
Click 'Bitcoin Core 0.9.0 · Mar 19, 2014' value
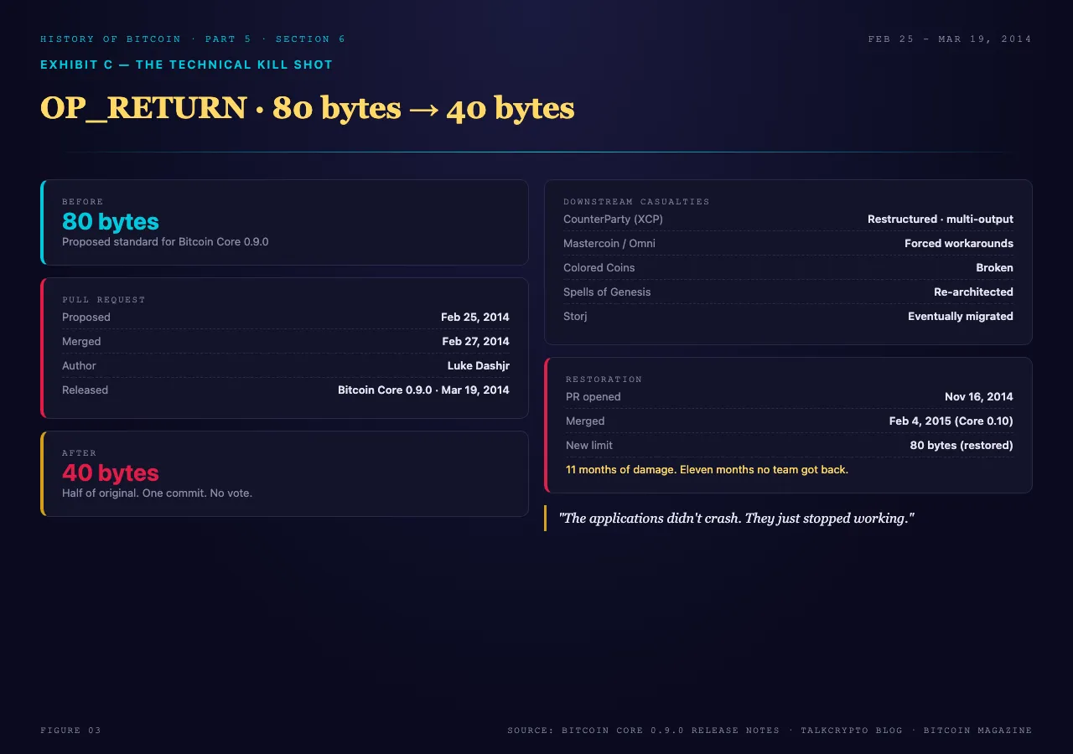(423, 390)
